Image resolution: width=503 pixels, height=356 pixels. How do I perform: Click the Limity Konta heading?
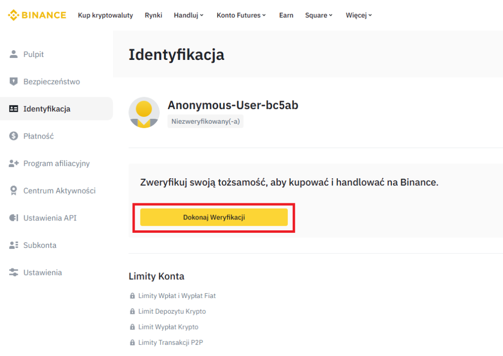157,276
